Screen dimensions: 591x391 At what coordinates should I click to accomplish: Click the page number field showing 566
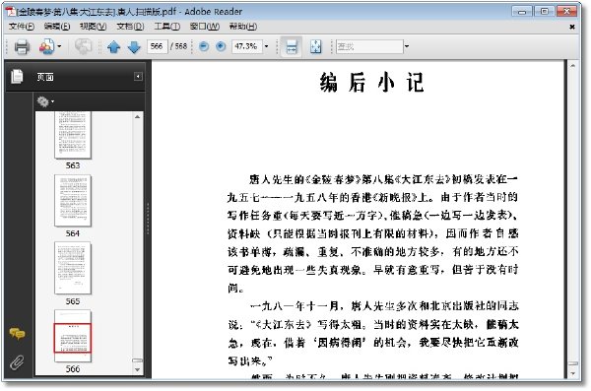[157, 46]
